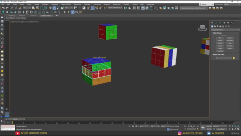This screenshot has width=241, height=136.
Task: Open the Scripting menu
Action: pos(107,5)
